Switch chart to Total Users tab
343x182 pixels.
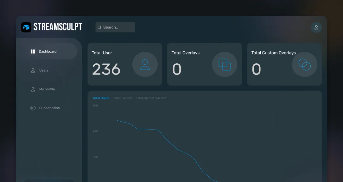point(101,98)
